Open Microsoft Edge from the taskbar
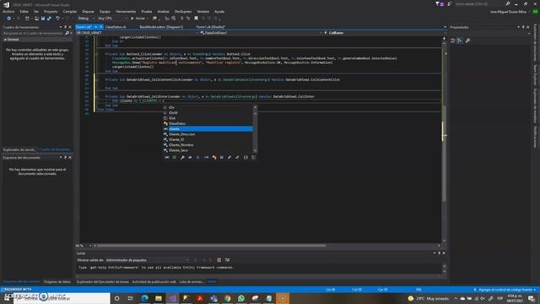This screenshot has width=540, height=304. click(144, 298)
